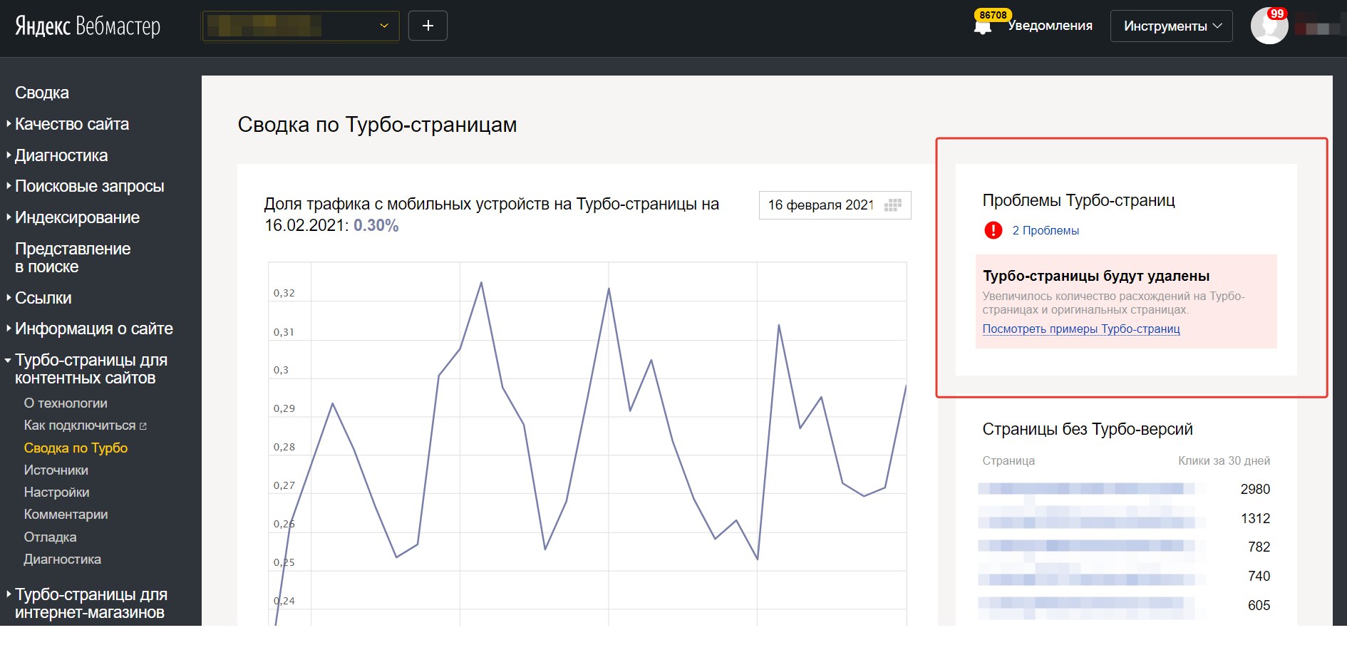The height and width of the screenshot is (650, 1347).
Task: Click the page row with 605 clicks
Action: click(1124, 605)
